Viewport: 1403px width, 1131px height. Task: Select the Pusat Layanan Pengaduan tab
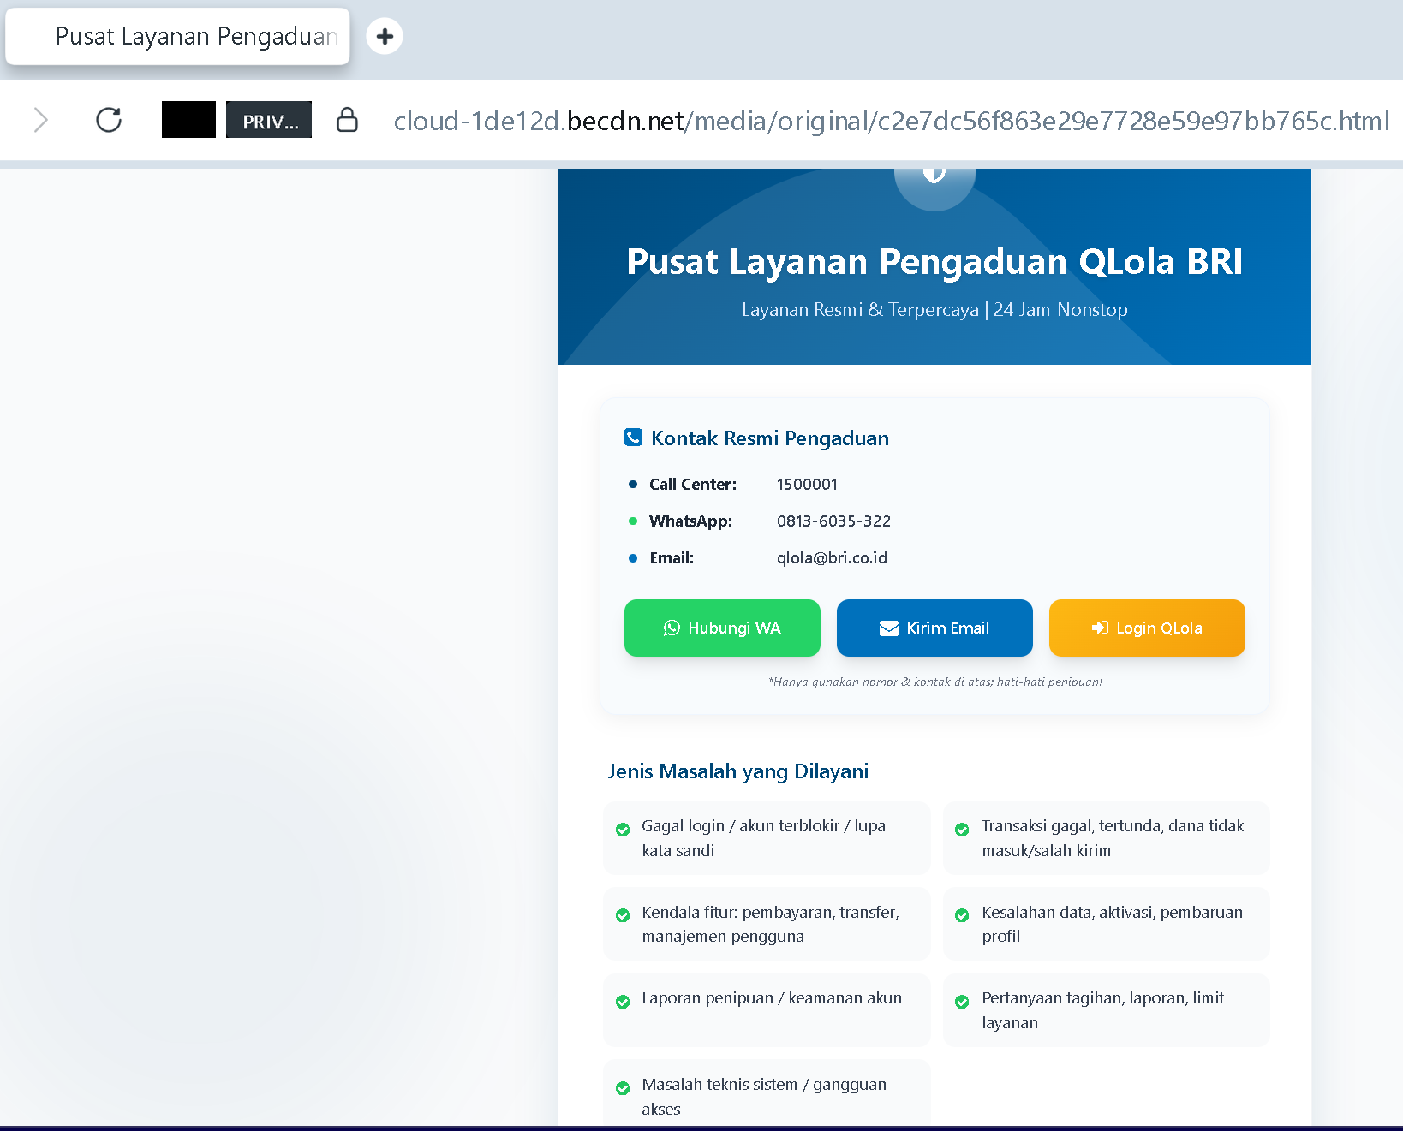pos(178,36)
